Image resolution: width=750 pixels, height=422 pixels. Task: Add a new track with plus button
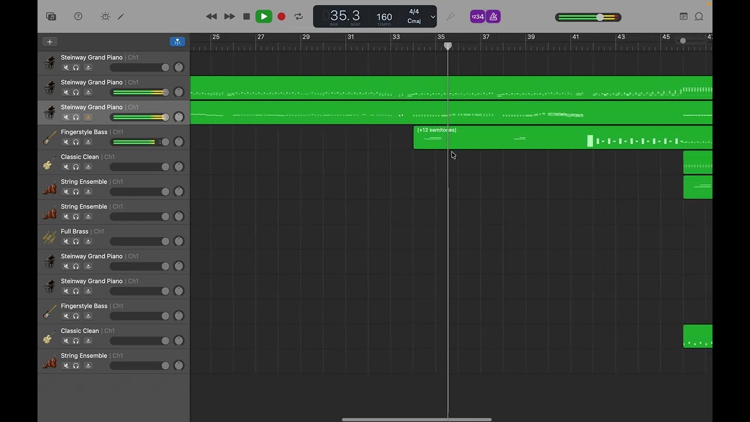tap(50, 42)
